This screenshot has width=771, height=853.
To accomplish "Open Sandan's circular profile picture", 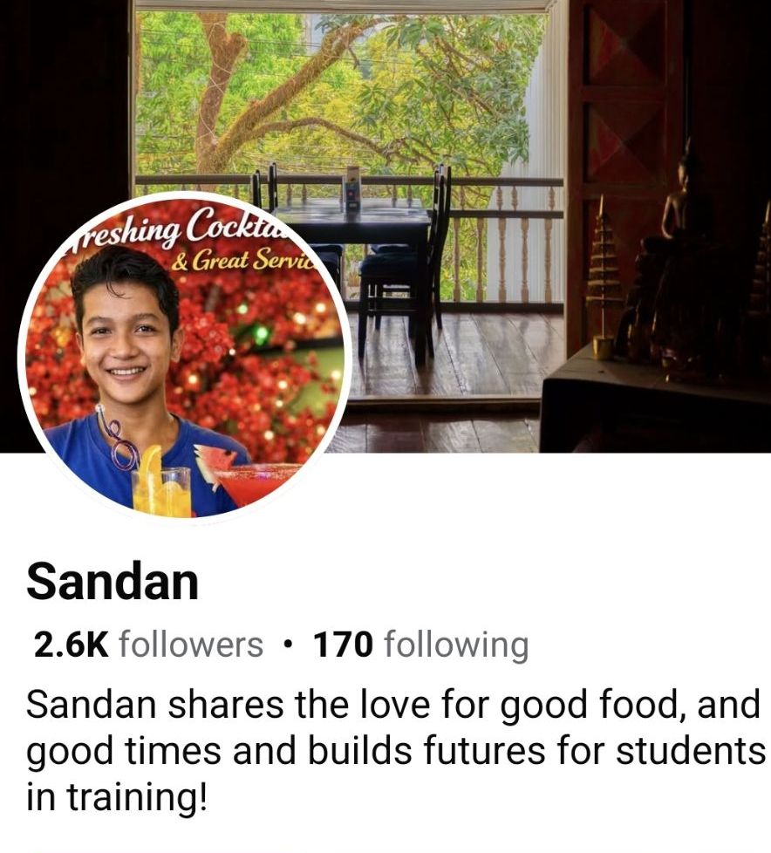I will pyautogui.click(x=184, y=355).
